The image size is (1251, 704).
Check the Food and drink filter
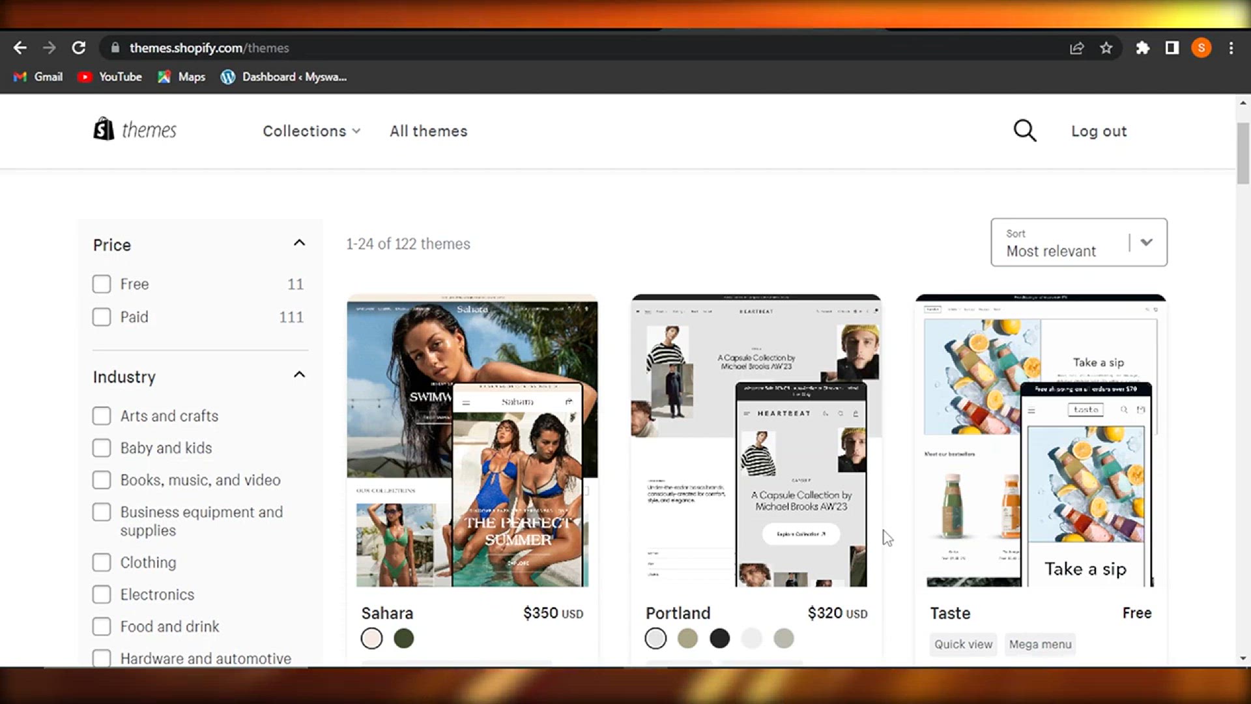[102, 626]
